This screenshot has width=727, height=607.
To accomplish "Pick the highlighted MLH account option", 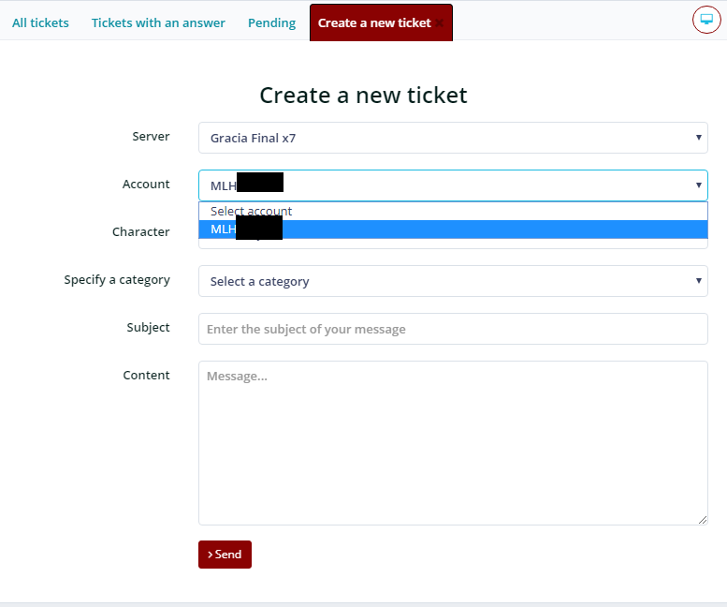I will pos(453,229).
